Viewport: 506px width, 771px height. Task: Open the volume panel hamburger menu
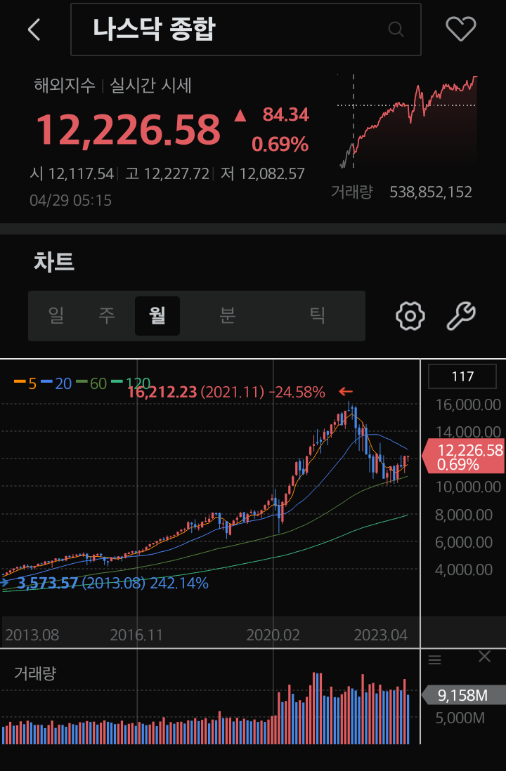(434, 660)
